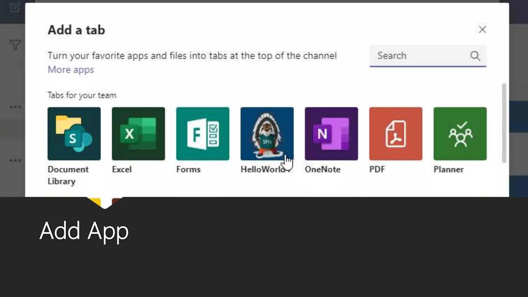Open the filter funnel icon behind dialog
528x297 pixels.
(x=15, y=45)
